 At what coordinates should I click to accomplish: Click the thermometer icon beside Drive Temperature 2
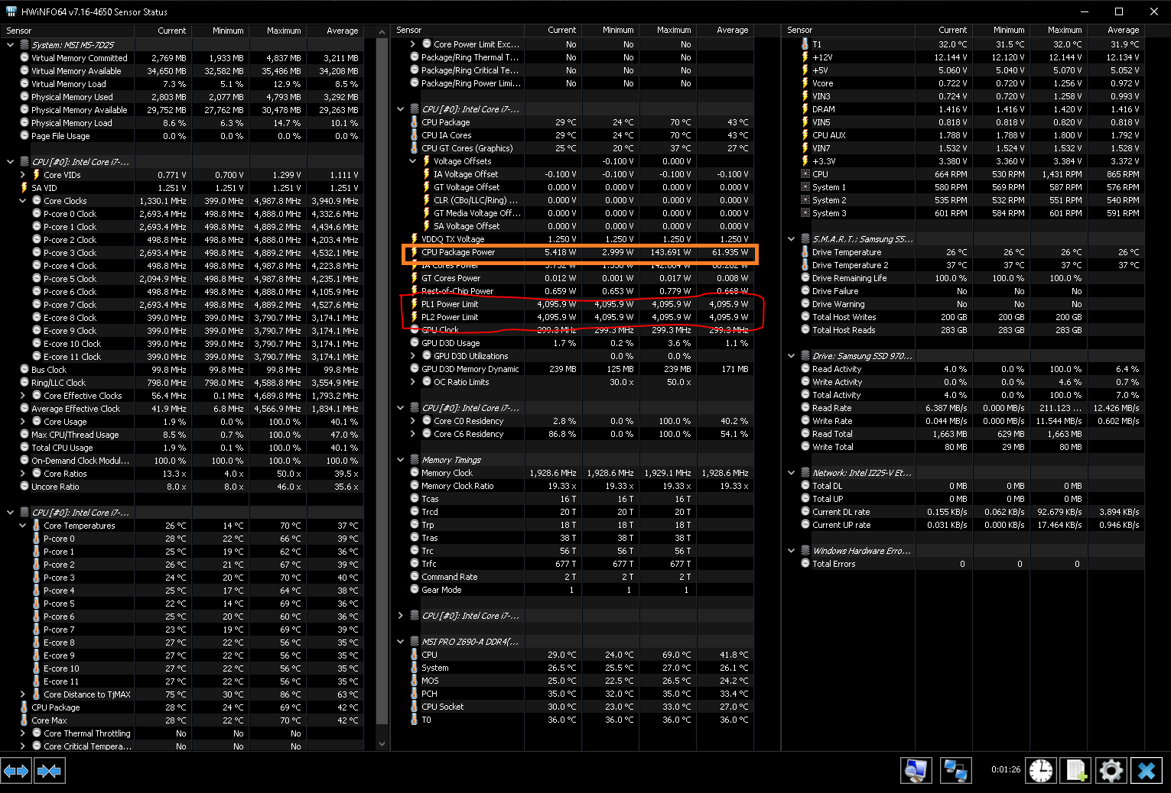[x=805, y=265]
